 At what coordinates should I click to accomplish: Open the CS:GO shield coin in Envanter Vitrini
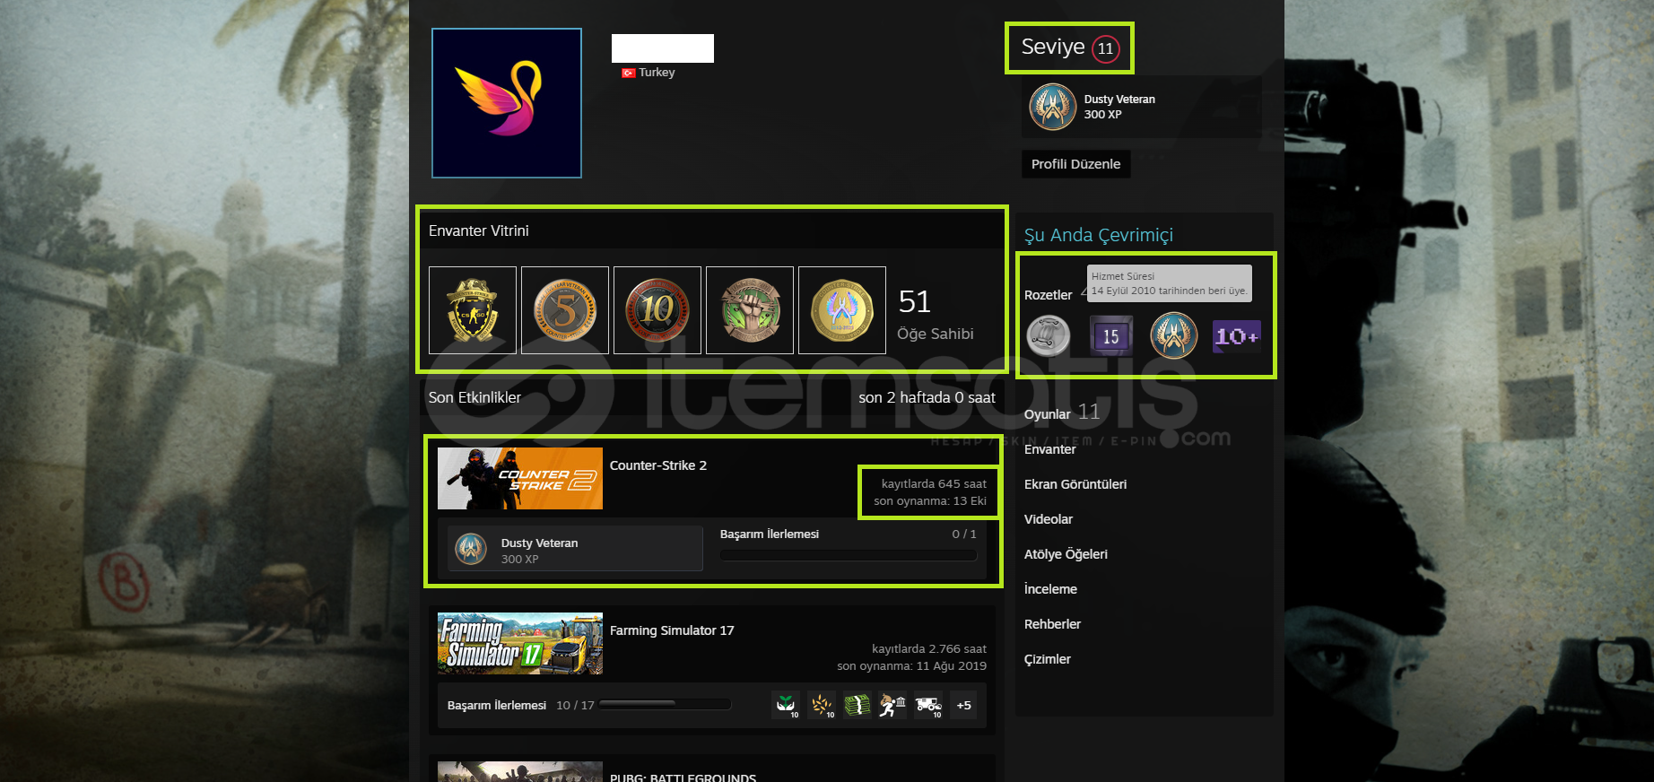473,310
